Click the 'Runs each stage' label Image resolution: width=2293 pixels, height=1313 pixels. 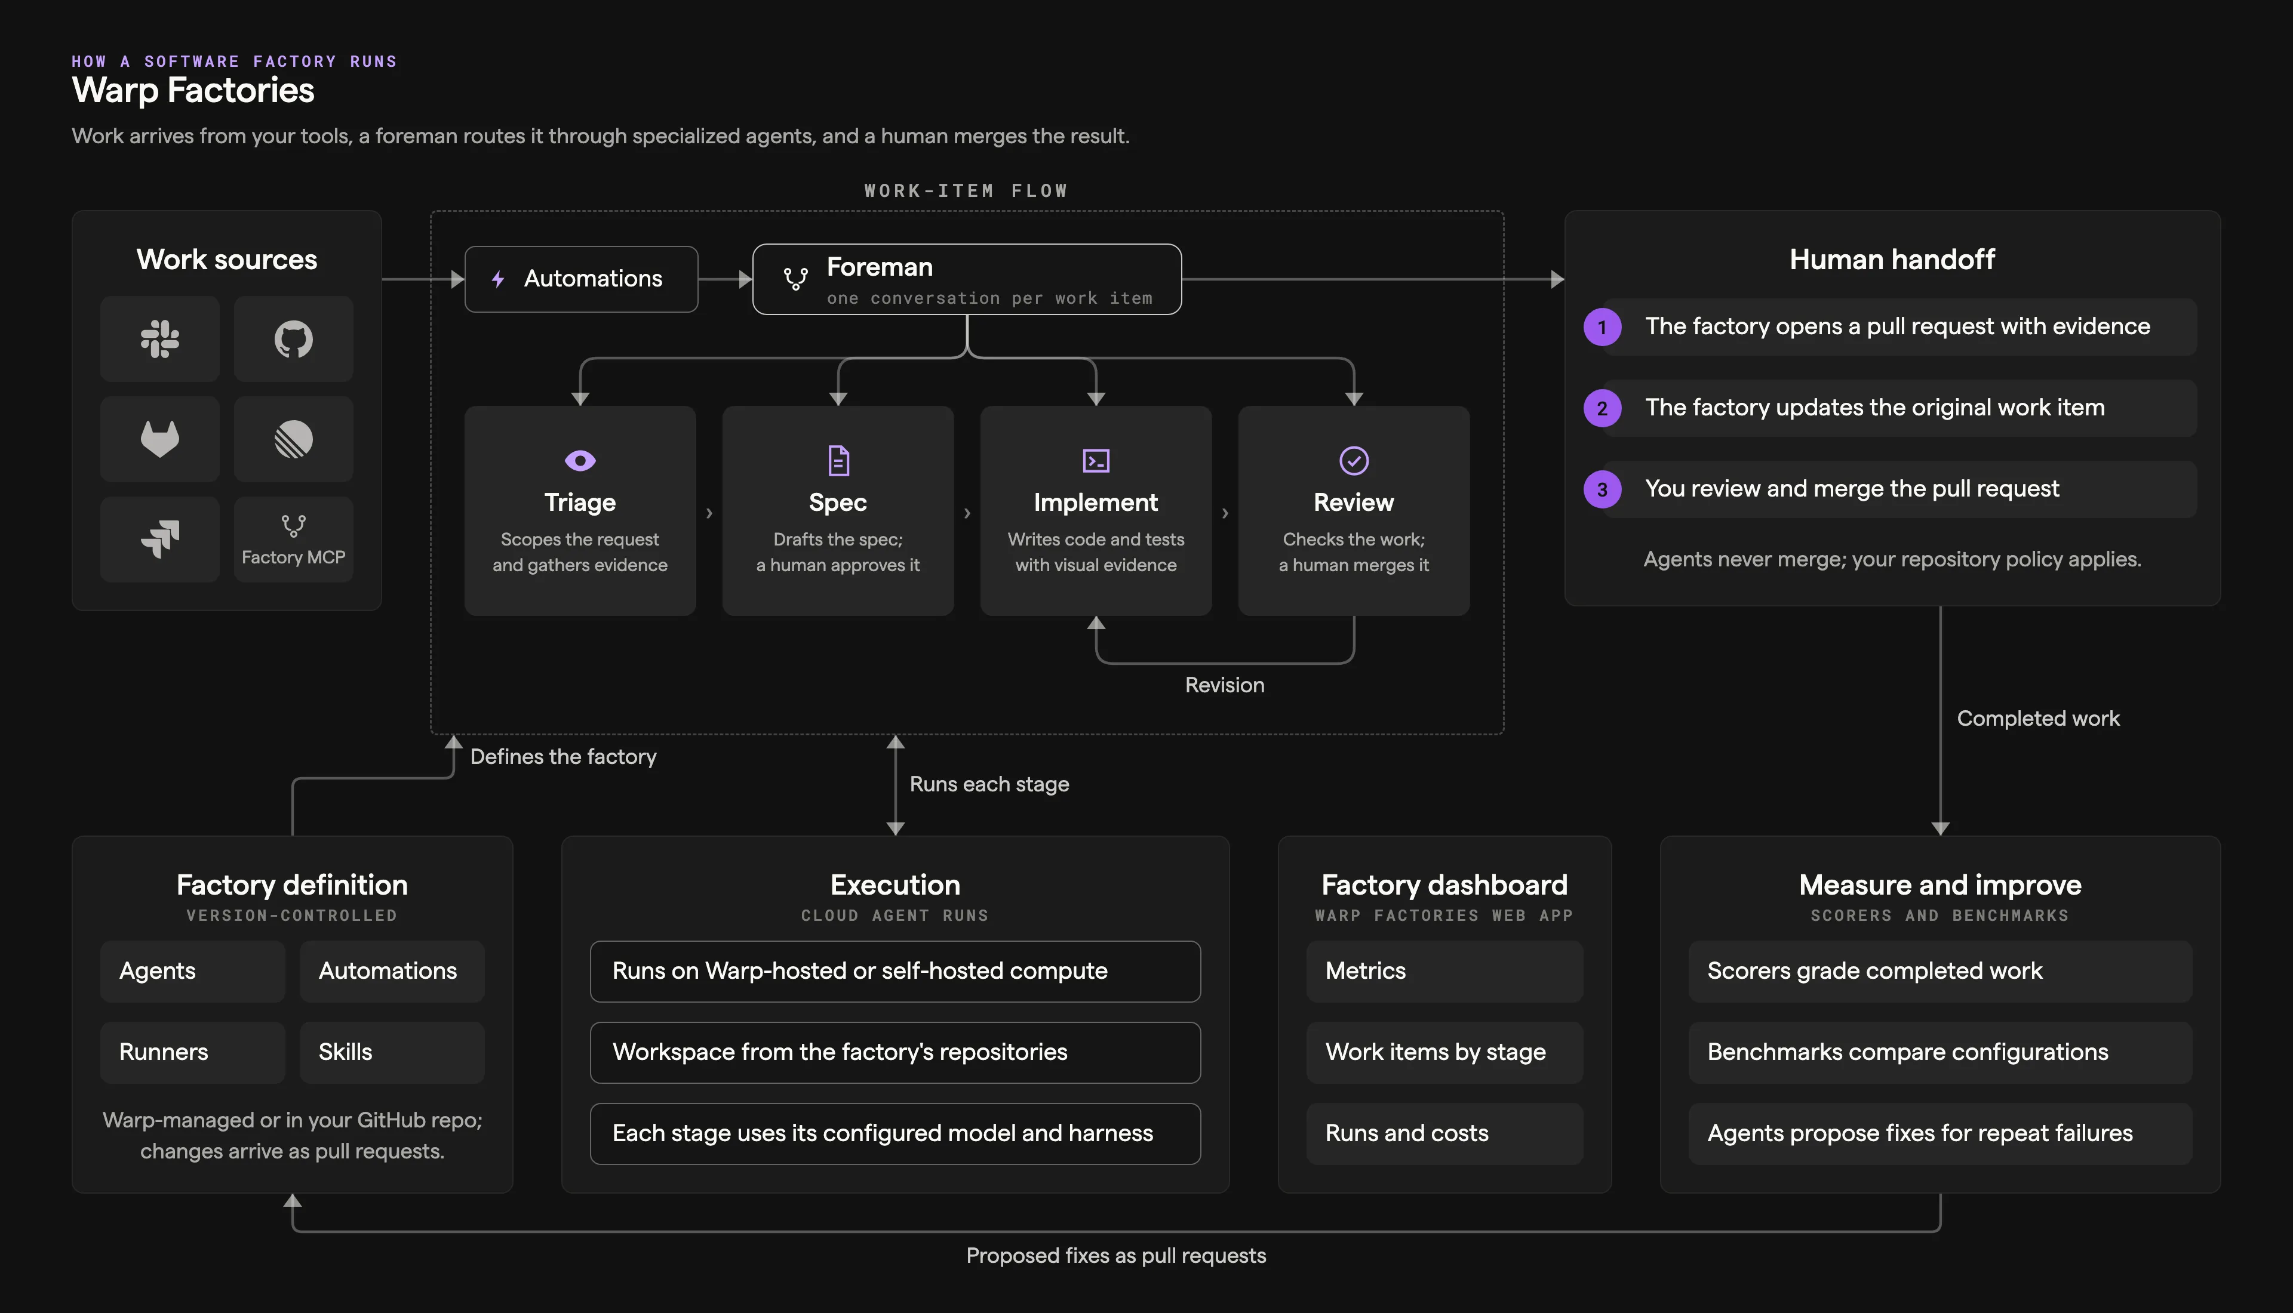point(989,785)
